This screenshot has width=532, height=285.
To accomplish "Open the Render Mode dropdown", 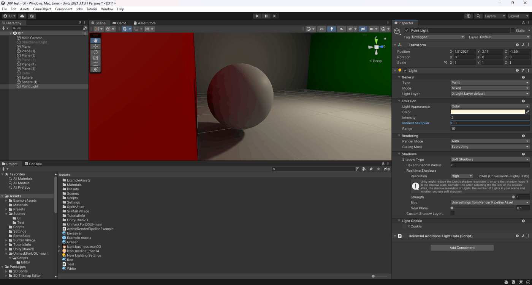I will coord(490,141).
